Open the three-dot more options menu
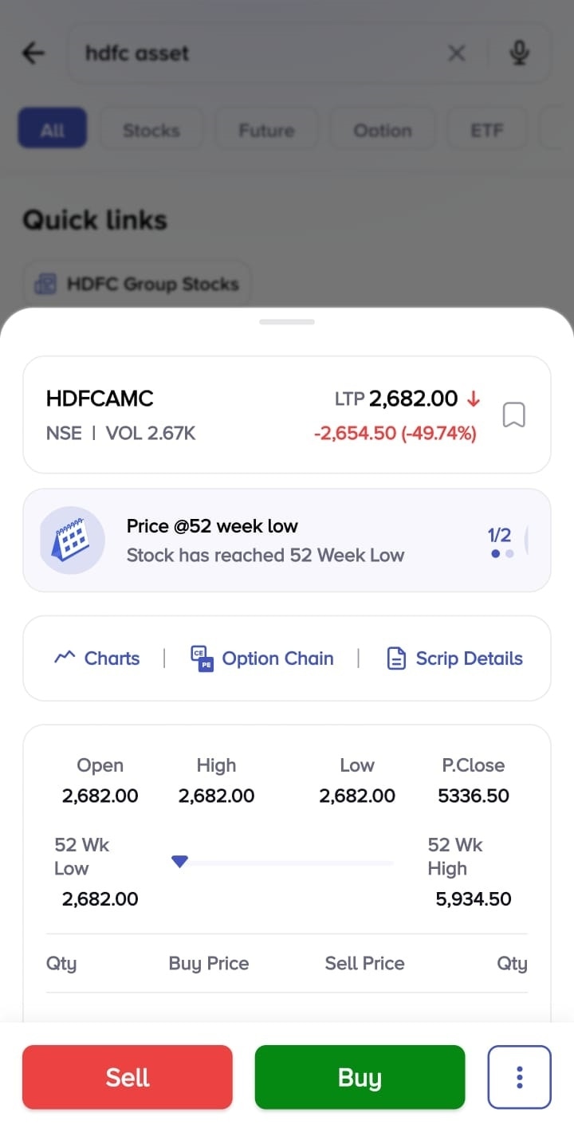This screenshot has height=1132, width=574. (519, 1077)
